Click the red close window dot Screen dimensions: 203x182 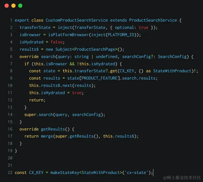7,6
